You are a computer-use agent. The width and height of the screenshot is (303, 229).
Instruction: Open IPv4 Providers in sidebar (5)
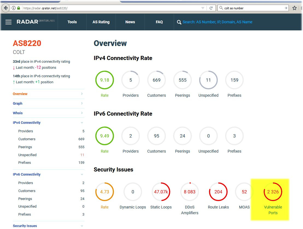click(x=51, y=131)
